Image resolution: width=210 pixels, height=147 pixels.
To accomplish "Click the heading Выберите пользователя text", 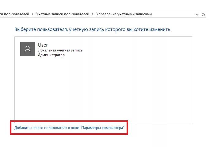I will tap(92, 29).
